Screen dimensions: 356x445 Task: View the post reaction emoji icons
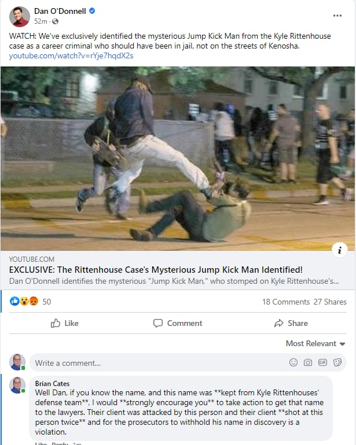click(24, 301)
